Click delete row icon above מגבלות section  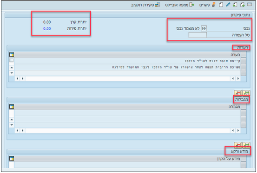(238, 93)
